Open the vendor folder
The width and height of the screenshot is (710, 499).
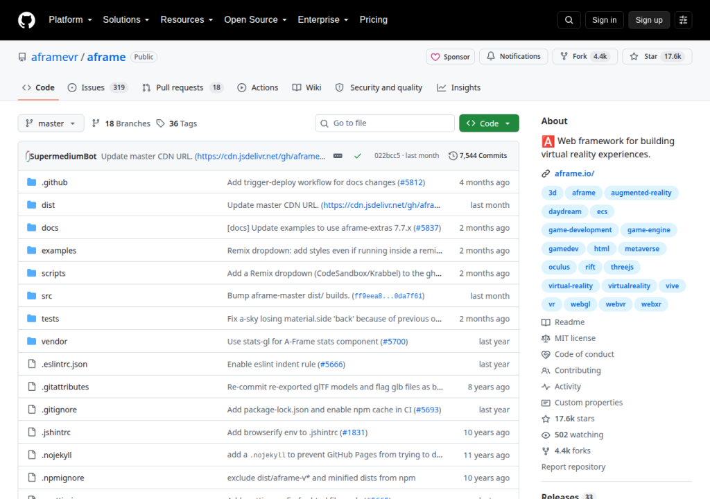pyautogui.click(x=54, y=341)
